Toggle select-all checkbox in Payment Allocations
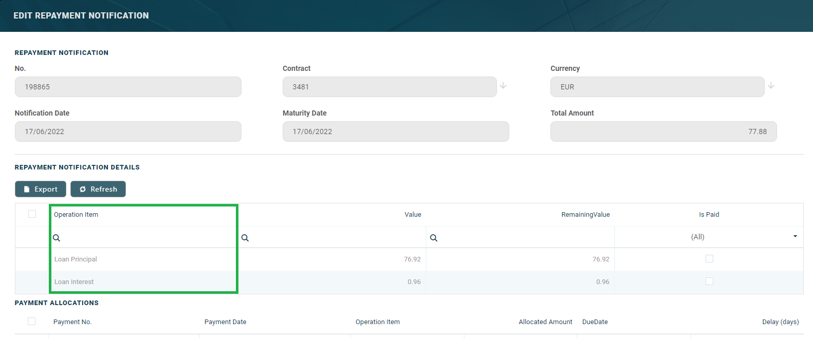This screenshot has width=813, height=339. click(x=31, y=322)
